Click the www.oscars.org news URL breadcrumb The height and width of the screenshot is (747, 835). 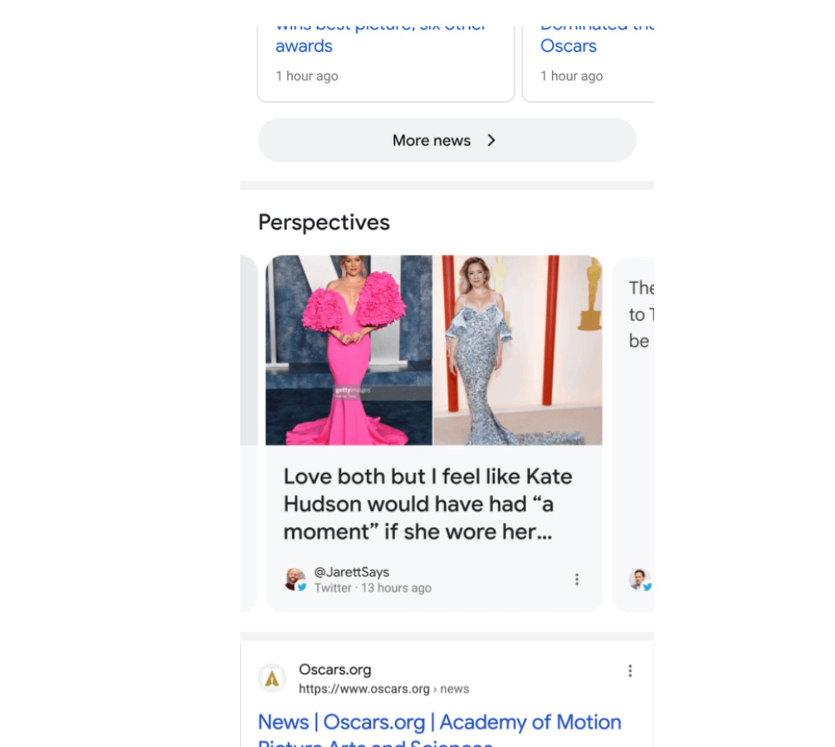(x=384, y=689)
